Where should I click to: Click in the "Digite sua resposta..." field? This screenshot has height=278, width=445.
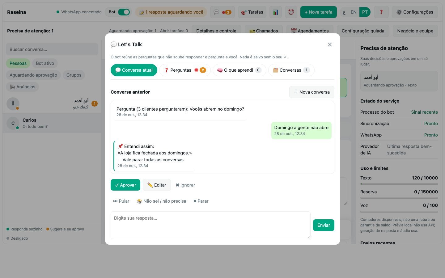point(210,225)
